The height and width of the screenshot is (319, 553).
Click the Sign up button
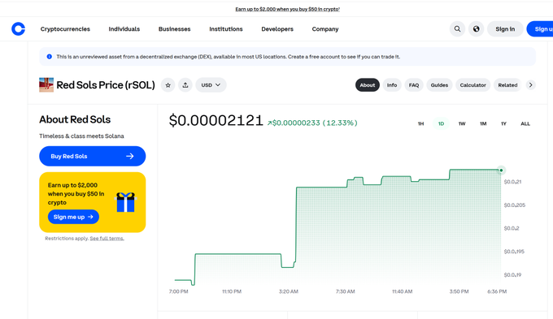540,29
